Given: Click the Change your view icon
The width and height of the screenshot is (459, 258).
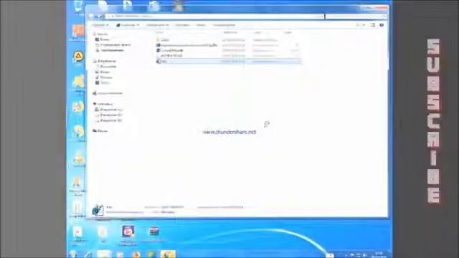Looking at the screenshot, I should click(x=358, y=25).
